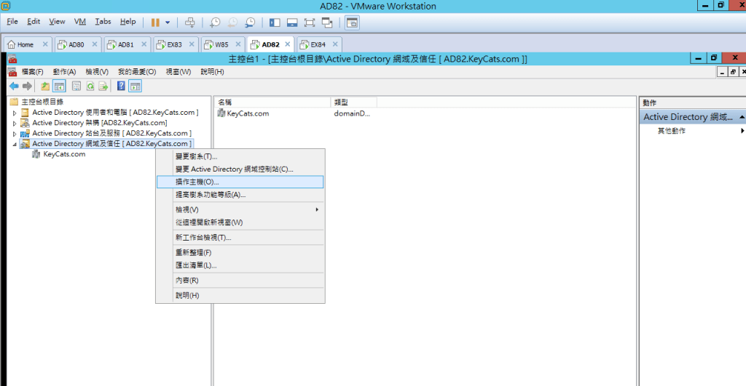The height and width of the screenshot is (386, 746).
Task: Click the MMC Help question mark icon
Action: 121,86
